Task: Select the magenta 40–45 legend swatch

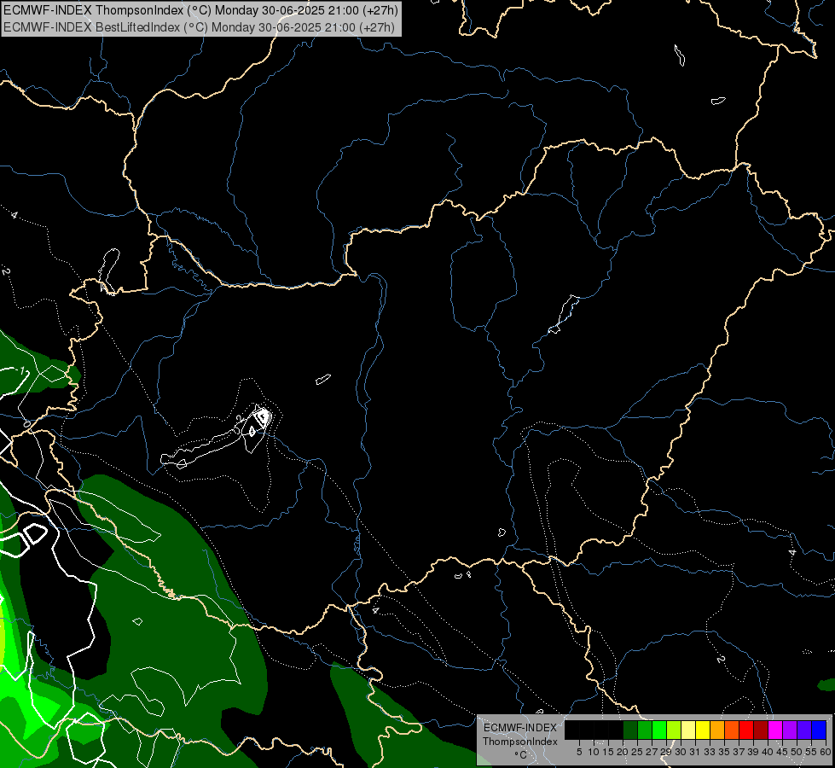Action: point(775,730)
